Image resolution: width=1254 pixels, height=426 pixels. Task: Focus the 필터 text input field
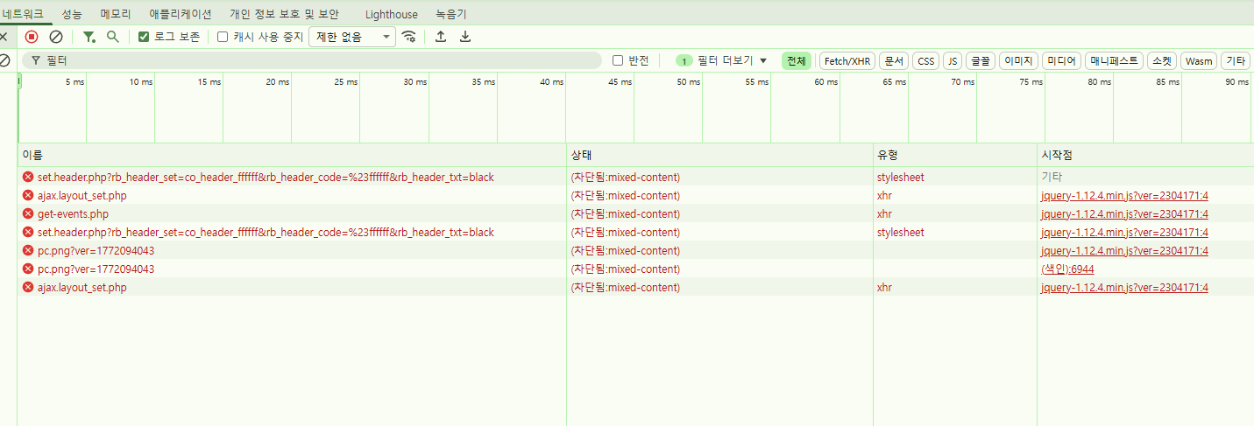coord(315,60)
